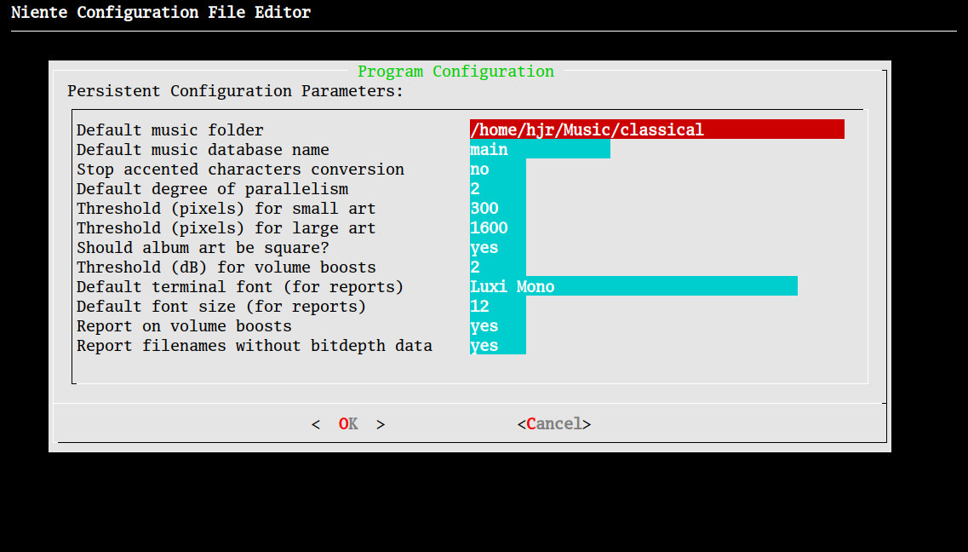Select the degree of parallelism value field
Viewport: 968px width, 552px height.
click(x=497, y=189)
